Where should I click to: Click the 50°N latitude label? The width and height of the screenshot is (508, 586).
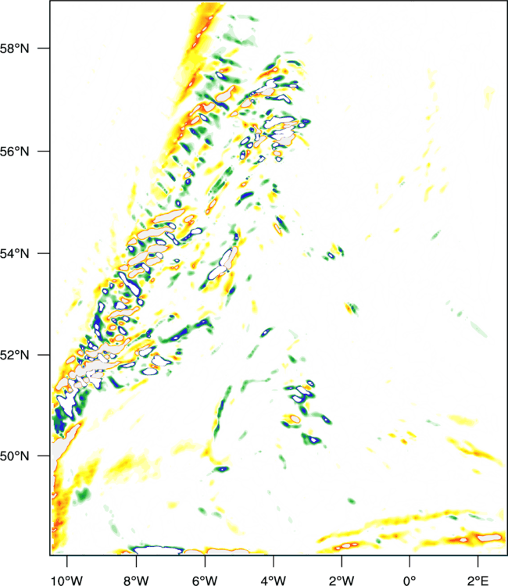click(14, 456)
